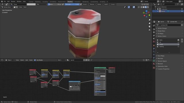Open the viewport View menu
Screen dimensions: 184x103
[20, 7]
